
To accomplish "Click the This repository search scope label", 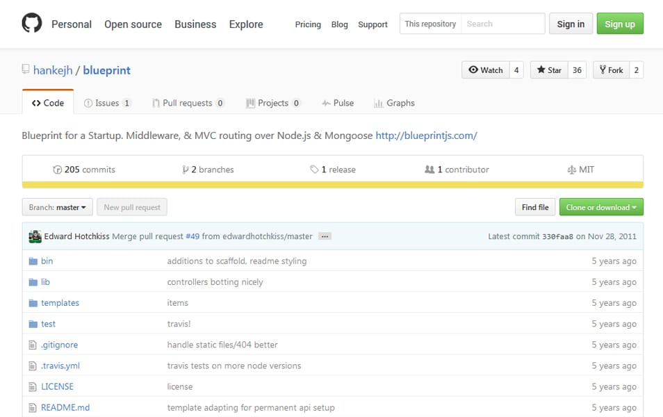I will point(430,24).
